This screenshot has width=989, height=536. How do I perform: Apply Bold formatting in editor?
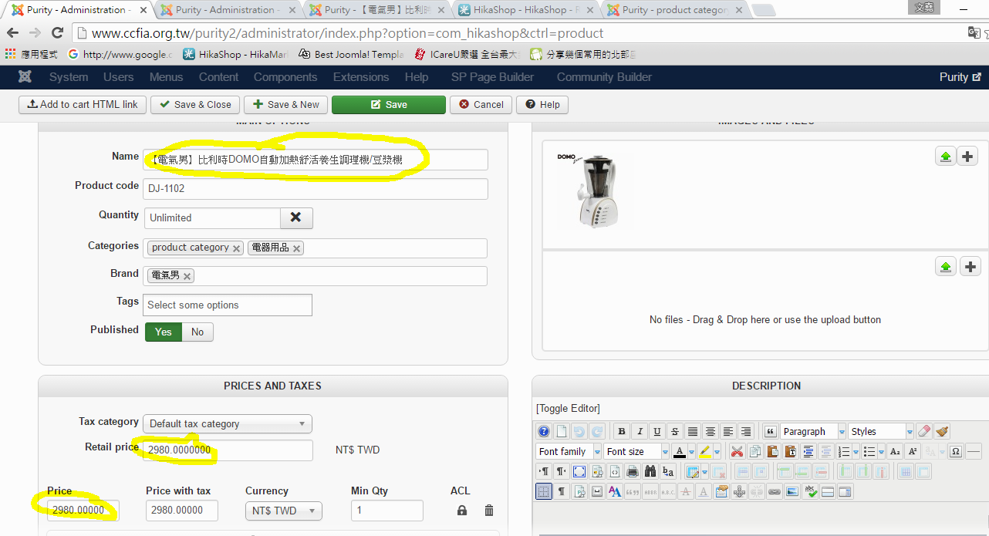(622, 431)
